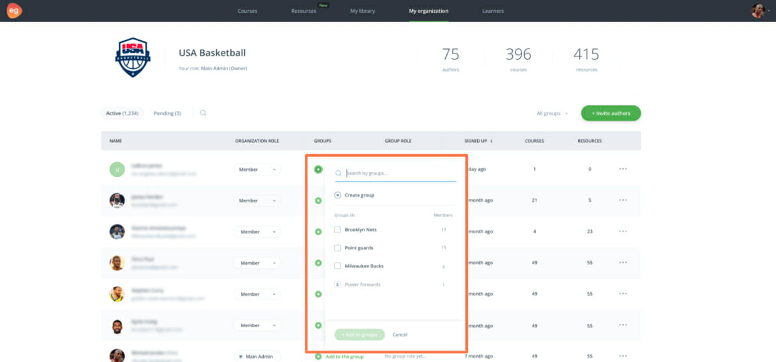Click green group plus in Chris Paul row

[318, 263]
